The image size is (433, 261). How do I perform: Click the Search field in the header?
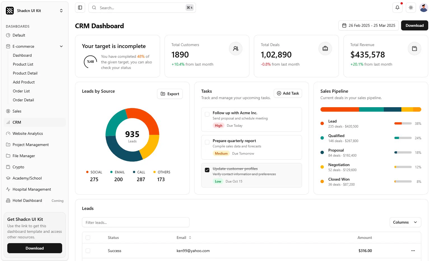[142, 8]
